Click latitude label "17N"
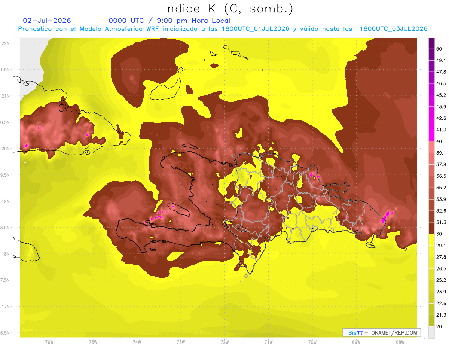Screen dimensions: 449x347 click(x=6, y=307)
